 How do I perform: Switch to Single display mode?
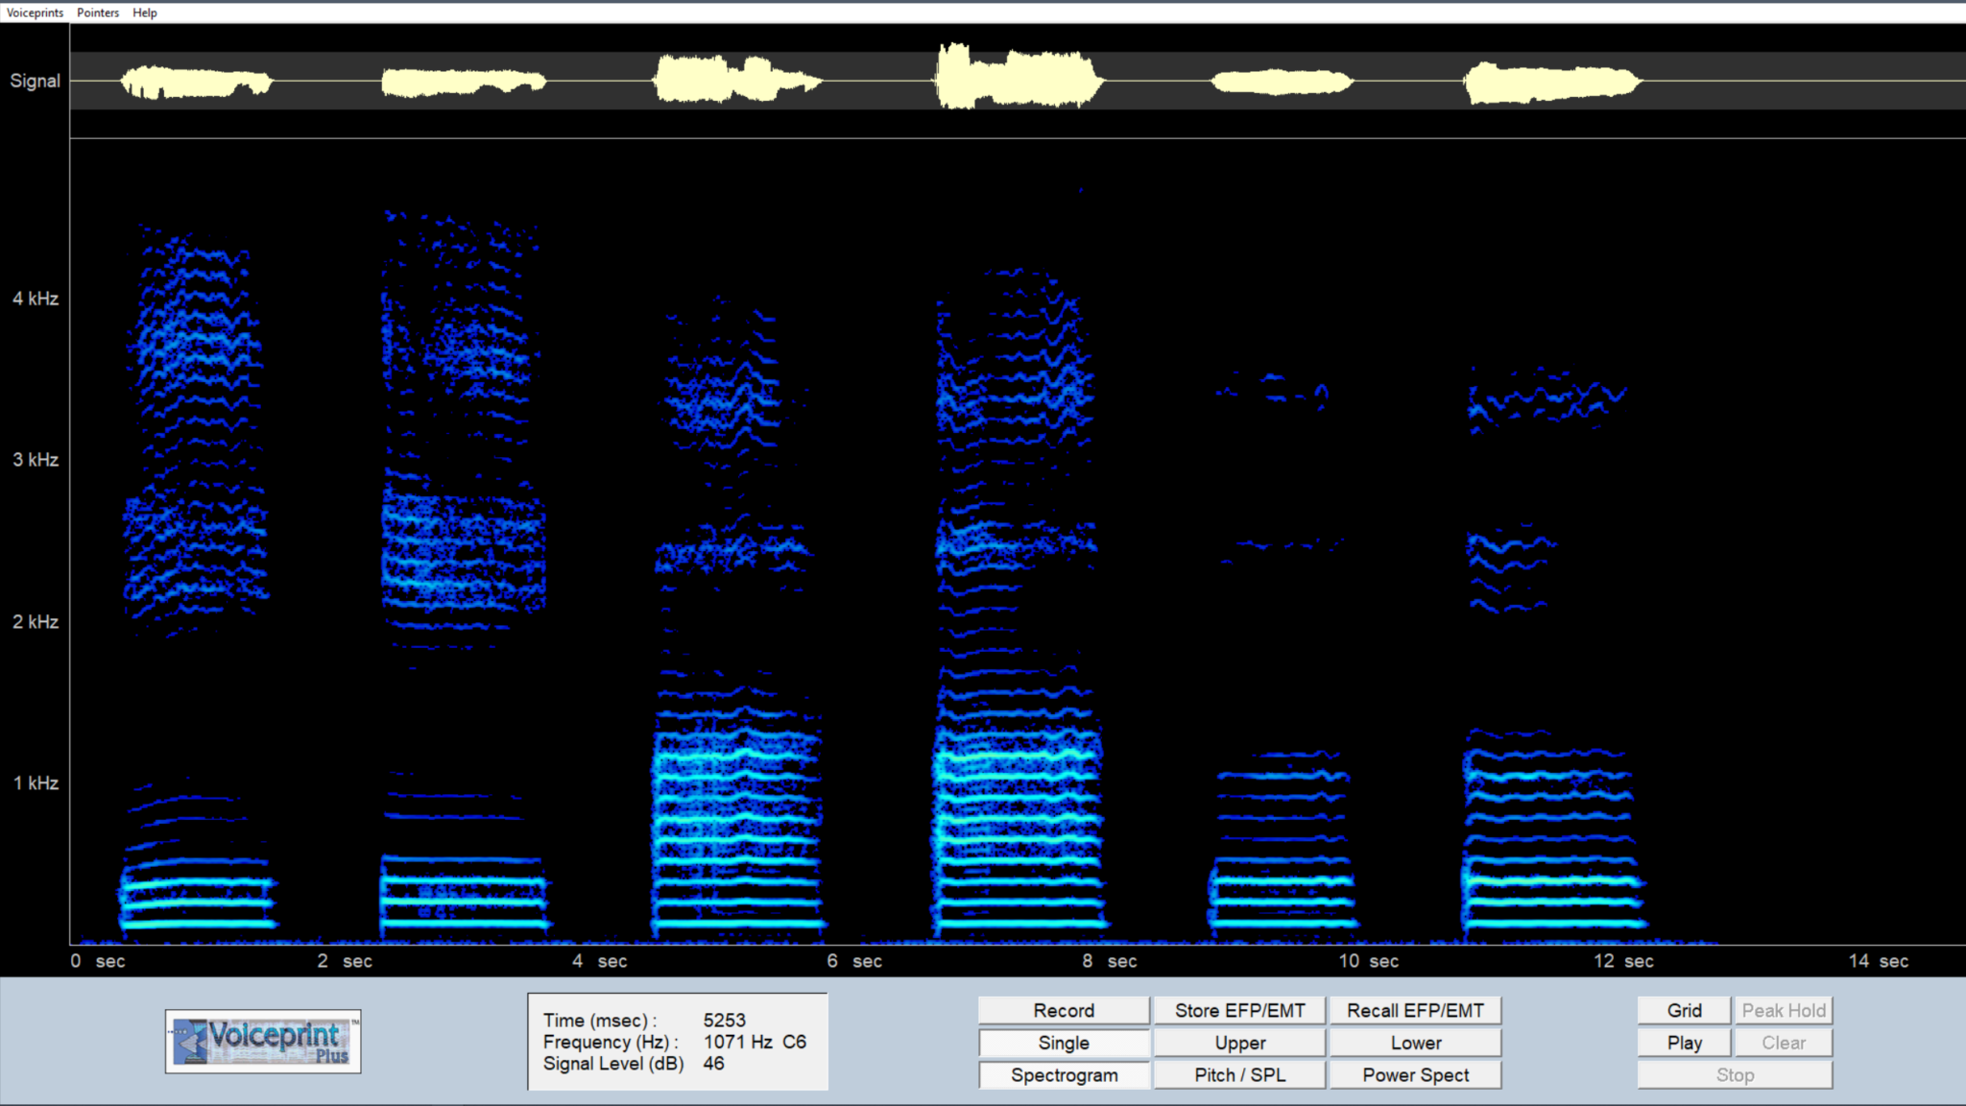pyautogui.click(x=1063, y=1043)
